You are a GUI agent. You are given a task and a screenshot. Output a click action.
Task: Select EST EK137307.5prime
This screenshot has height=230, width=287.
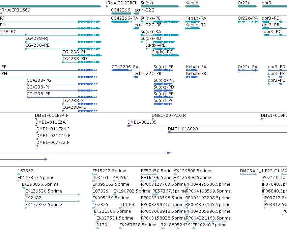pyautogui.click(x=44, y=205)
